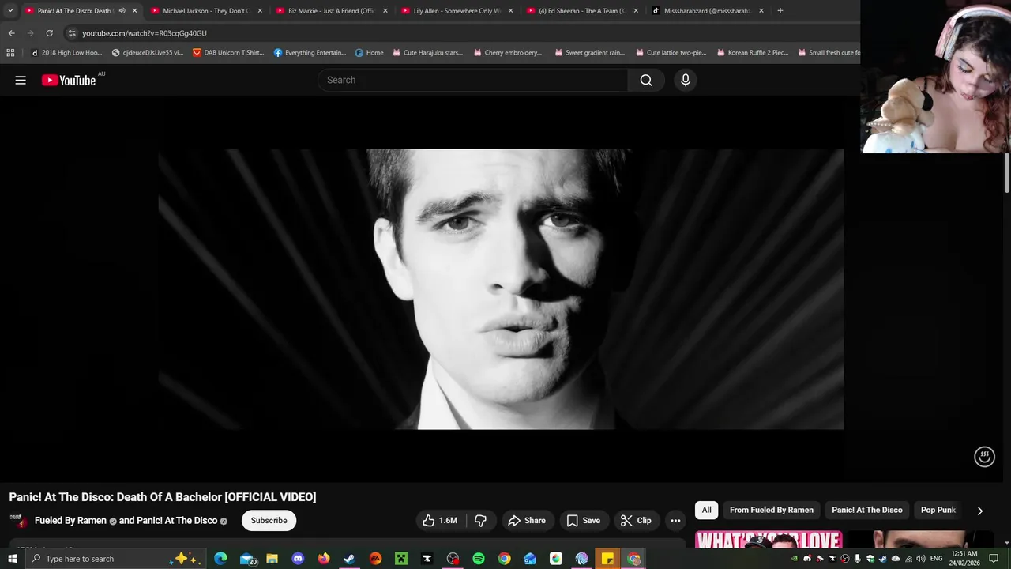Open the Fueled By Ramen channel link

pyautogui.click(x=70, y=520)
